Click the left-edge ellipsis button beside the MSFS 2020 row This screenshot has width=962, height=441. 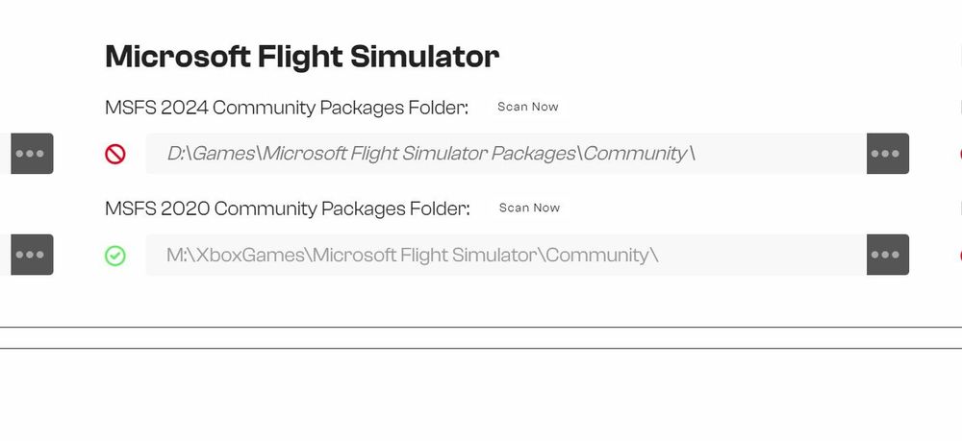pyautogui.click(x=31, y=255)
